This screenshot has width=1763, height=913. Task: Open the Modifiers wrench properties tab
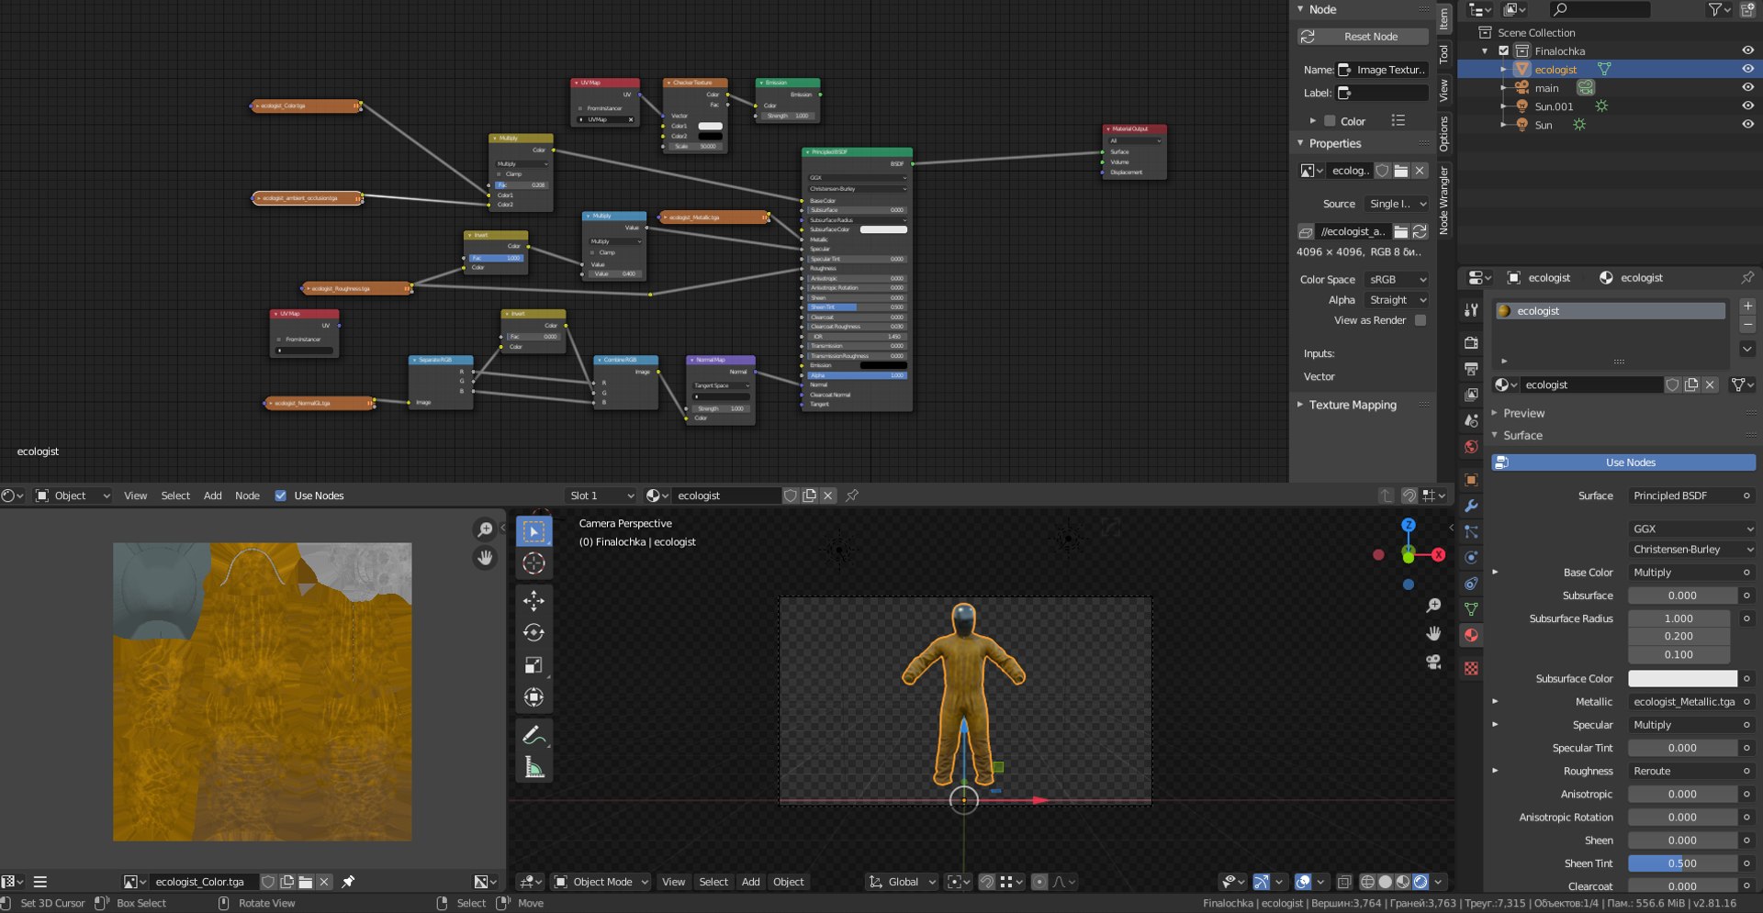click(x=1471, y=506)
